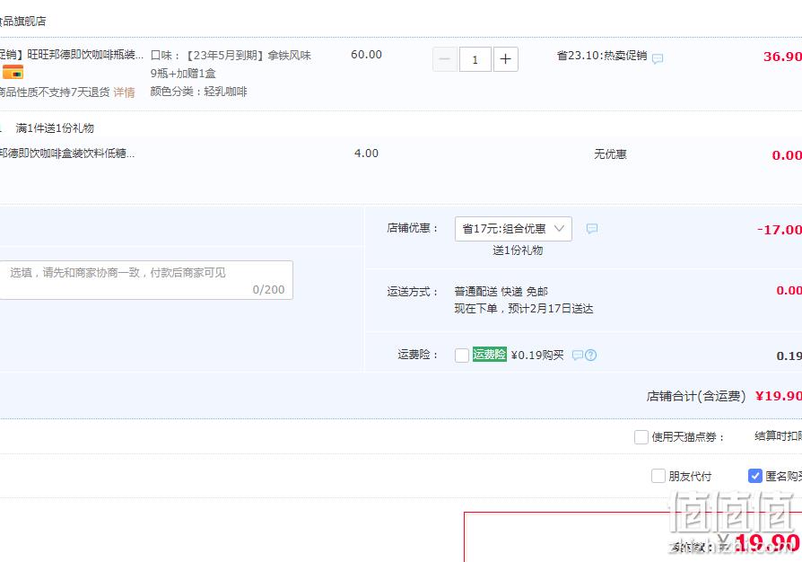The height and width of the screenshot is (562, 802).
Task: Click the store total ¥19.90 beside 店铺合计
Action: [x=779, y=396]
